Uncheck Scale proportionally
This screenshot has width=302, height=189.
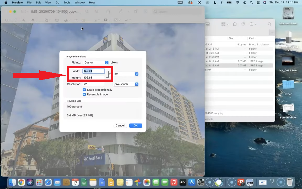click(84, 90)
